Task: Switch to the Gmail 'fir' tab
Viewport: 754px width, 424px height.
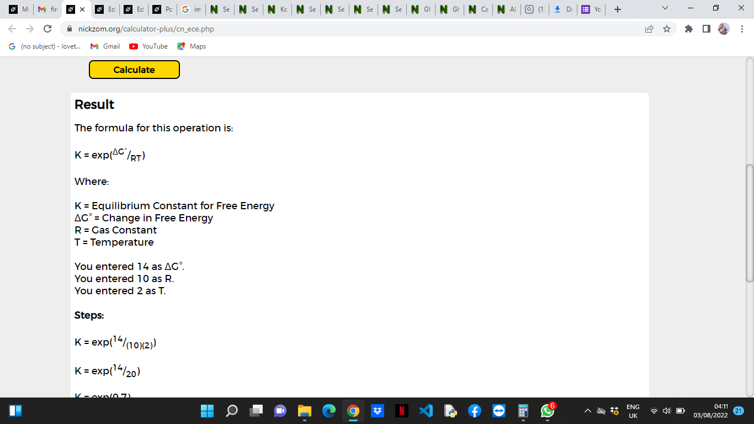Action: point(47,9)
